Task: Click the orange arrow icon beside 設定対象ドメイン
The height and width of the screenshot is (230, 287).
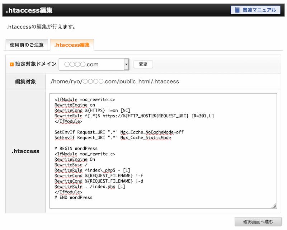Action: [12, 64]
